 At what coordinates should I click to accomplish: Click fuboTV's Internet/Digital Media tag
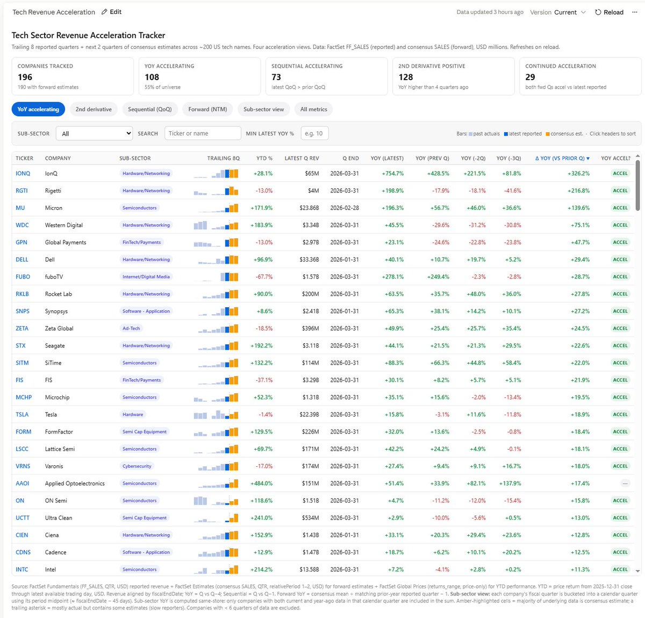146,276
